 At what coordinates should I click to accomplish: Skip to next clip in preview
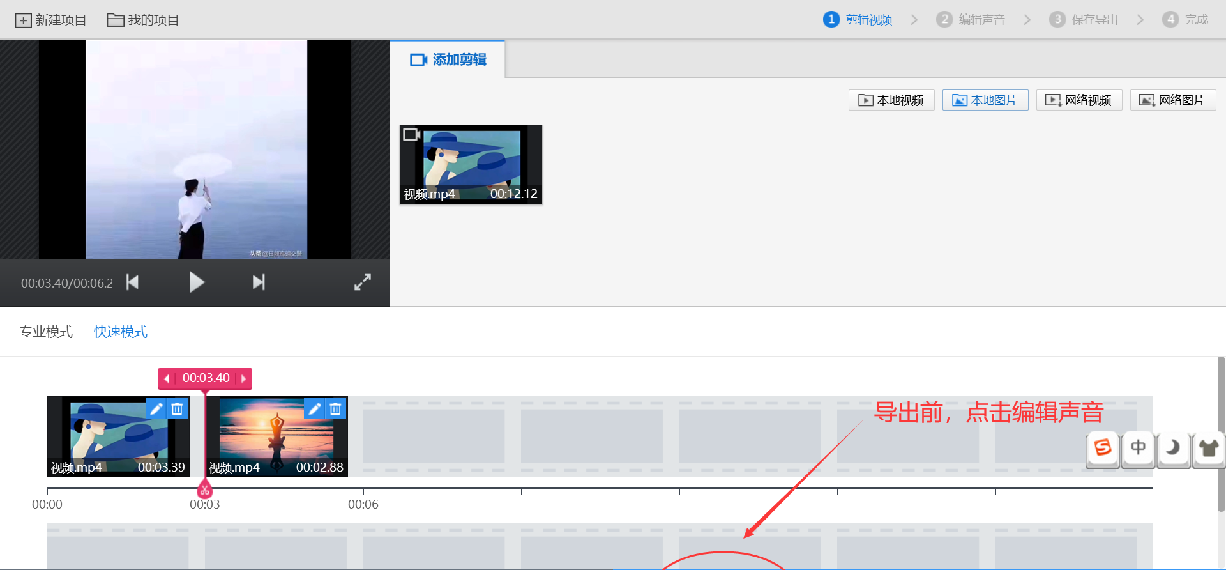[x=259, y=282]
